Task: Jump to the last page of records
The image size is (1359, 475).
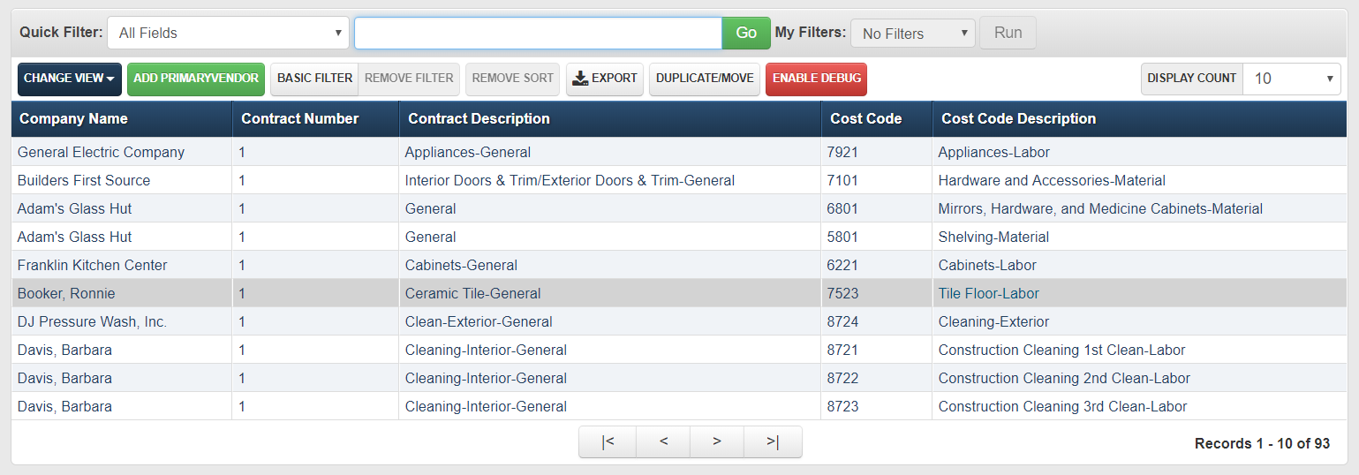Action: pyautogui.click(x=773, y=441)
